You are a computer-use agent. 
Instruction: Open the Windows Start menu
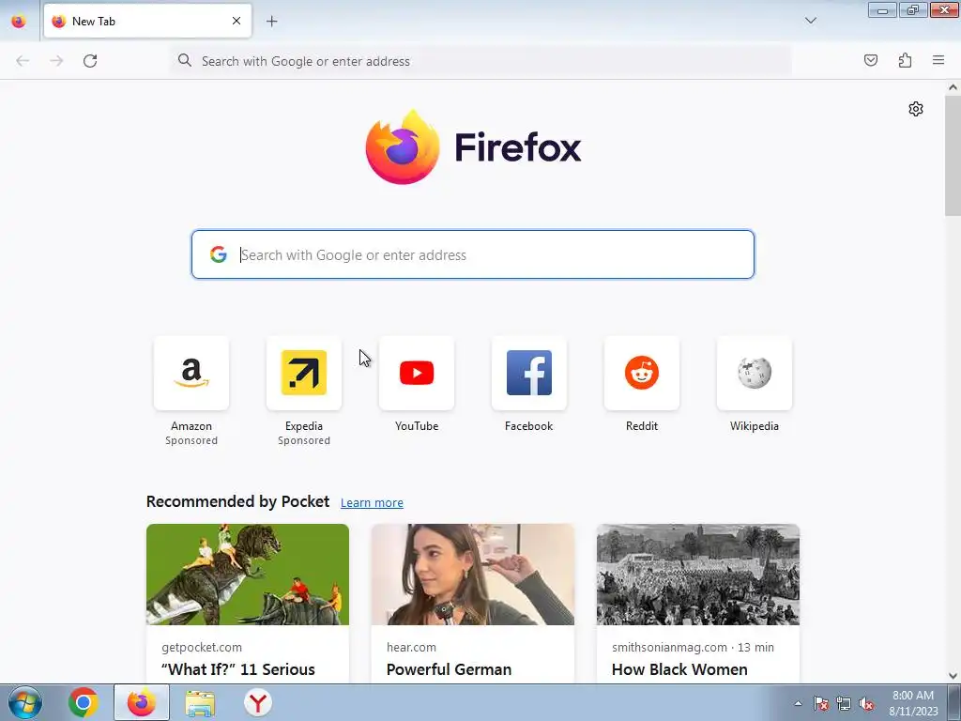[25, 702]
